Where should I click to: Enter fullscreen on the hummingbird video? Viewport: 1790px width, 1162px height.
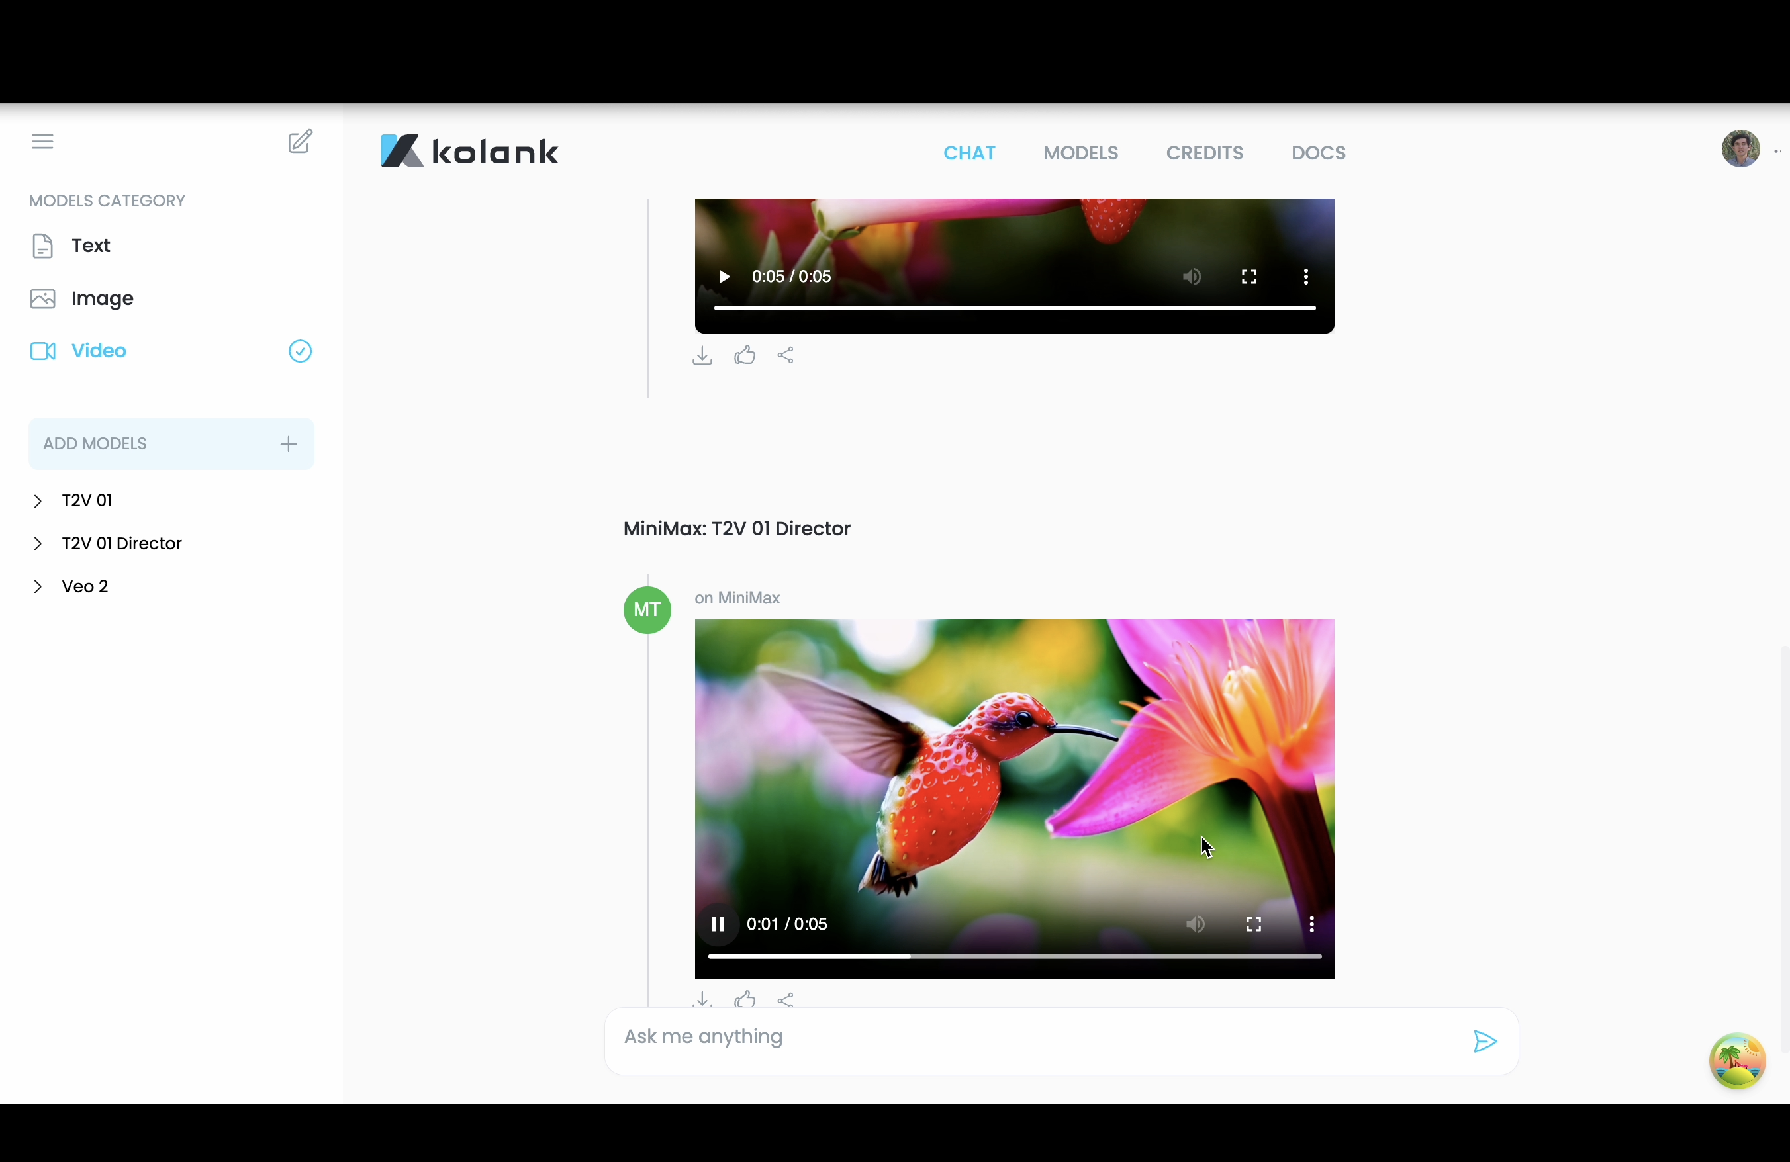click(1253, 924)
